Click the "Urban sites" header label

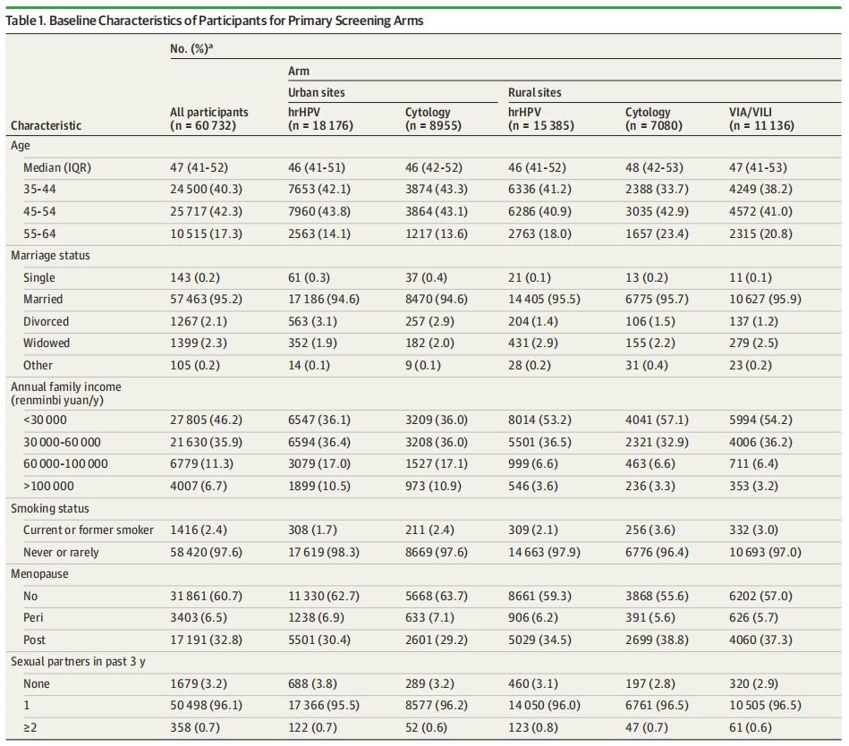click(x=316, y=92)
